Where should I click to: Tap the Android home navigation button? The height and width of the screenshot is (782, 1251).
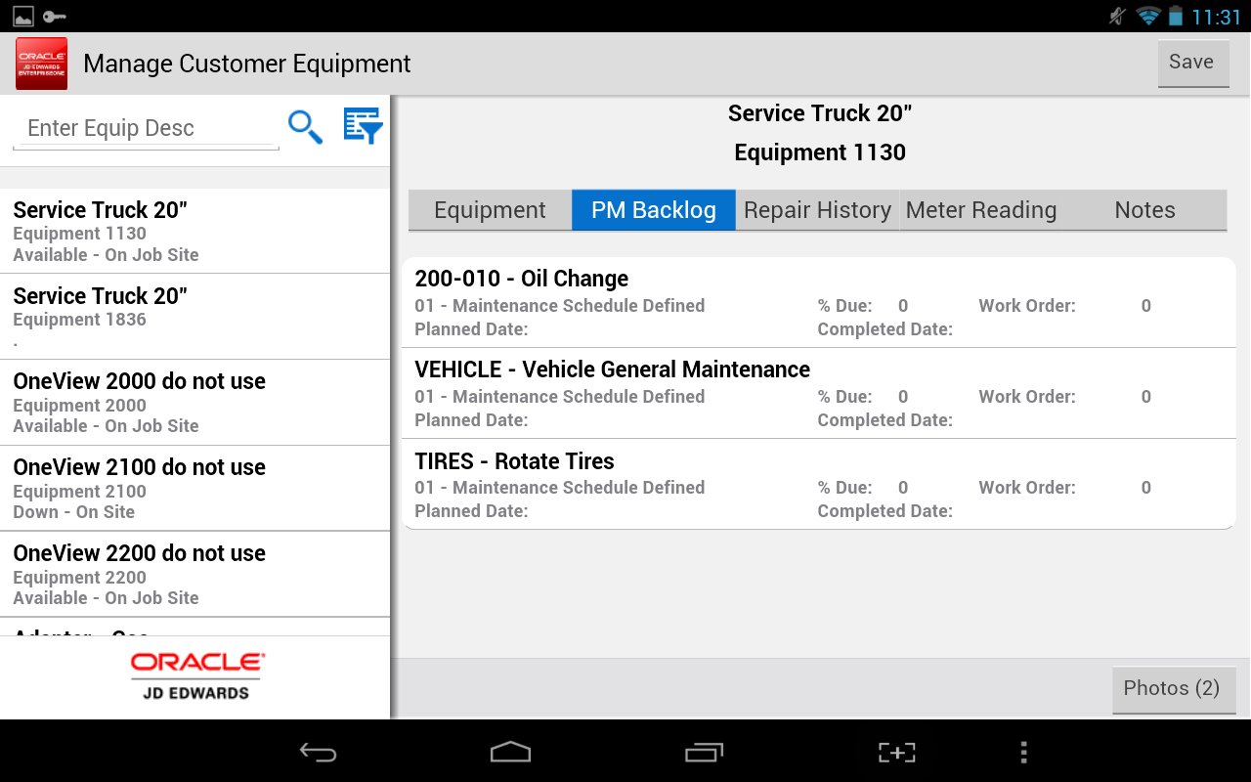510,752
